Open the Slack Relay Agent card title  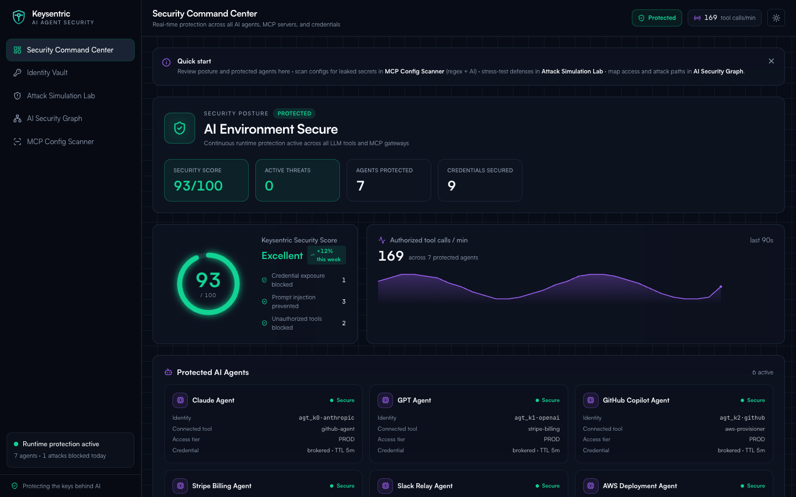[425, 486]
